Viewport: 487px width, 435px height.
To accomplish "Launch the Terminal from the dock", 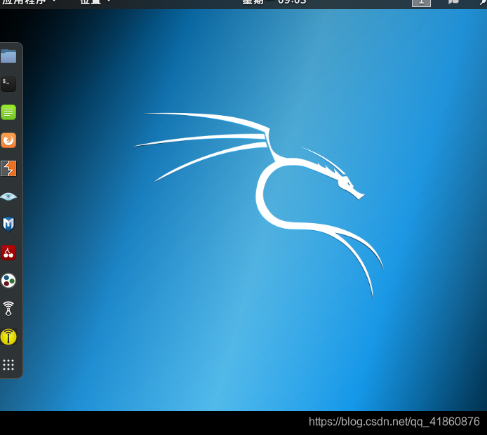I will 8,84.
